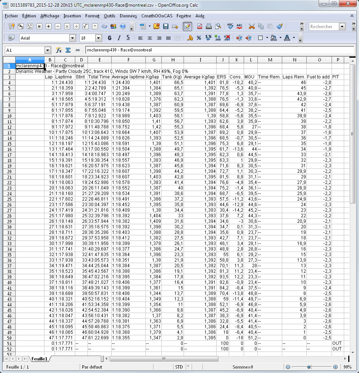359x373 pixels.
Task: Align cell content right
Action: [159, 38]
